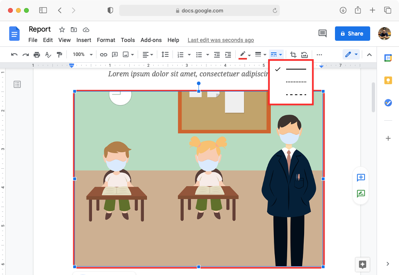
Task: Open the border weight dropdown
Action: 261,54
